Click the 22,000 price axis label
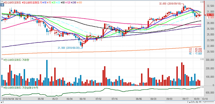 point(210,46)
